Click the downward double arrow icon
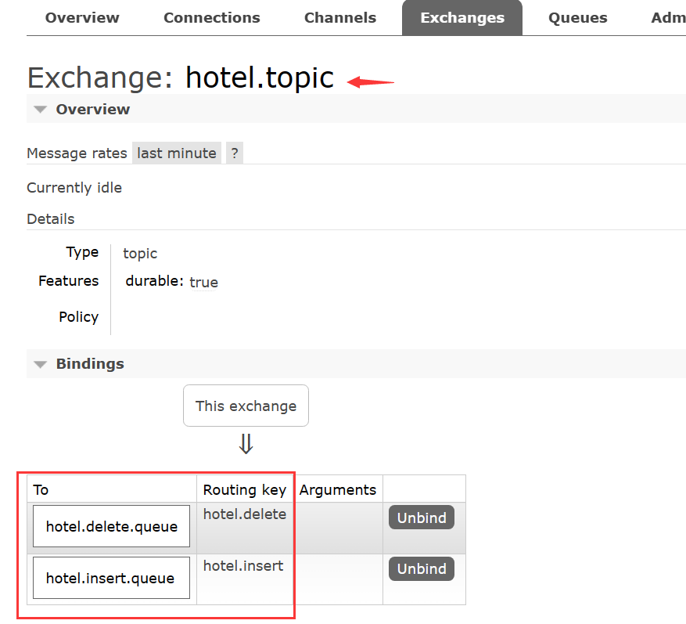Screen dimensions: 686x624 [x=246, y=445]
